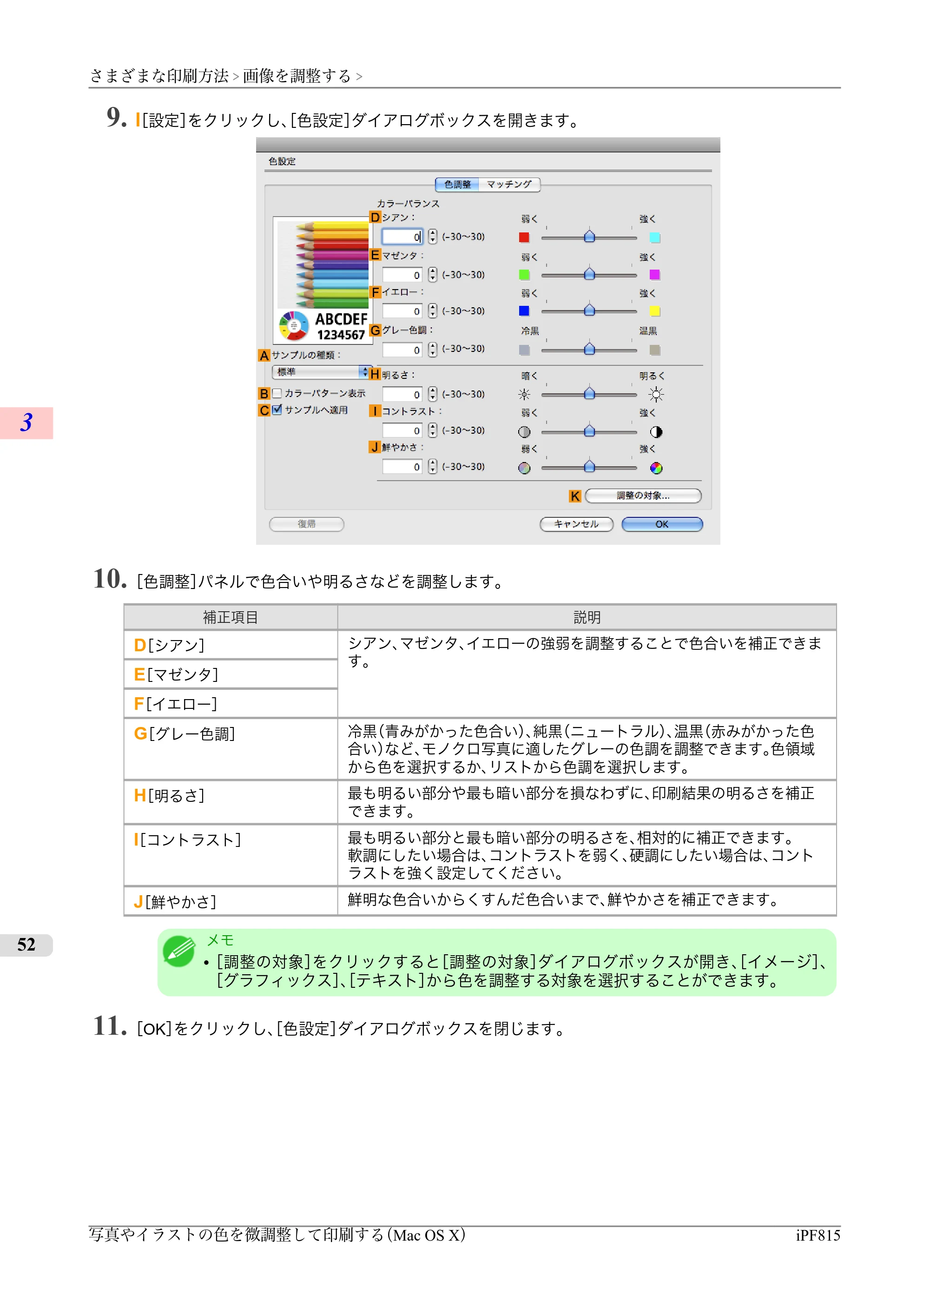
Task: Click the bright sun brightness icon
Action: click(x=656, y=395)
